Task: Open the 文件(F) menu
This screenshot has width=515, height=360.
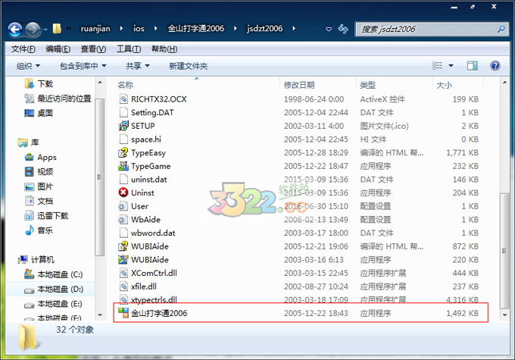Action: [23, 49]
